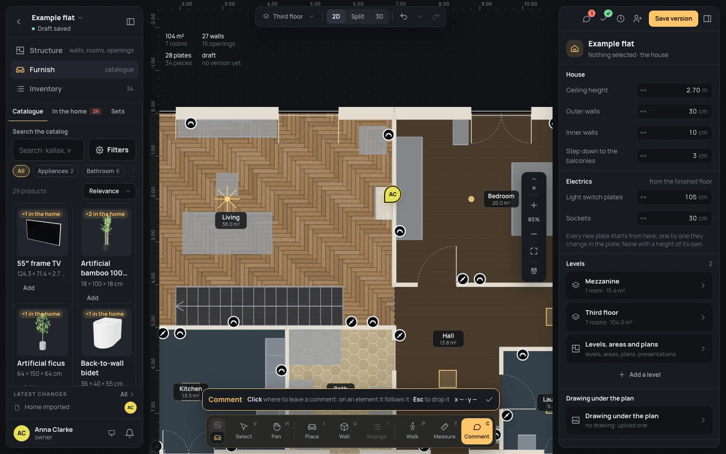Switch to the Sets tab
The width and height of the screenshot is (726, 454).
point(118,111)
